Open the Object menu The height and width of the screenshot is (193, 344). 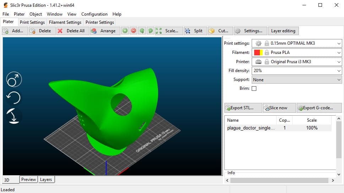(x=36, y=14)
